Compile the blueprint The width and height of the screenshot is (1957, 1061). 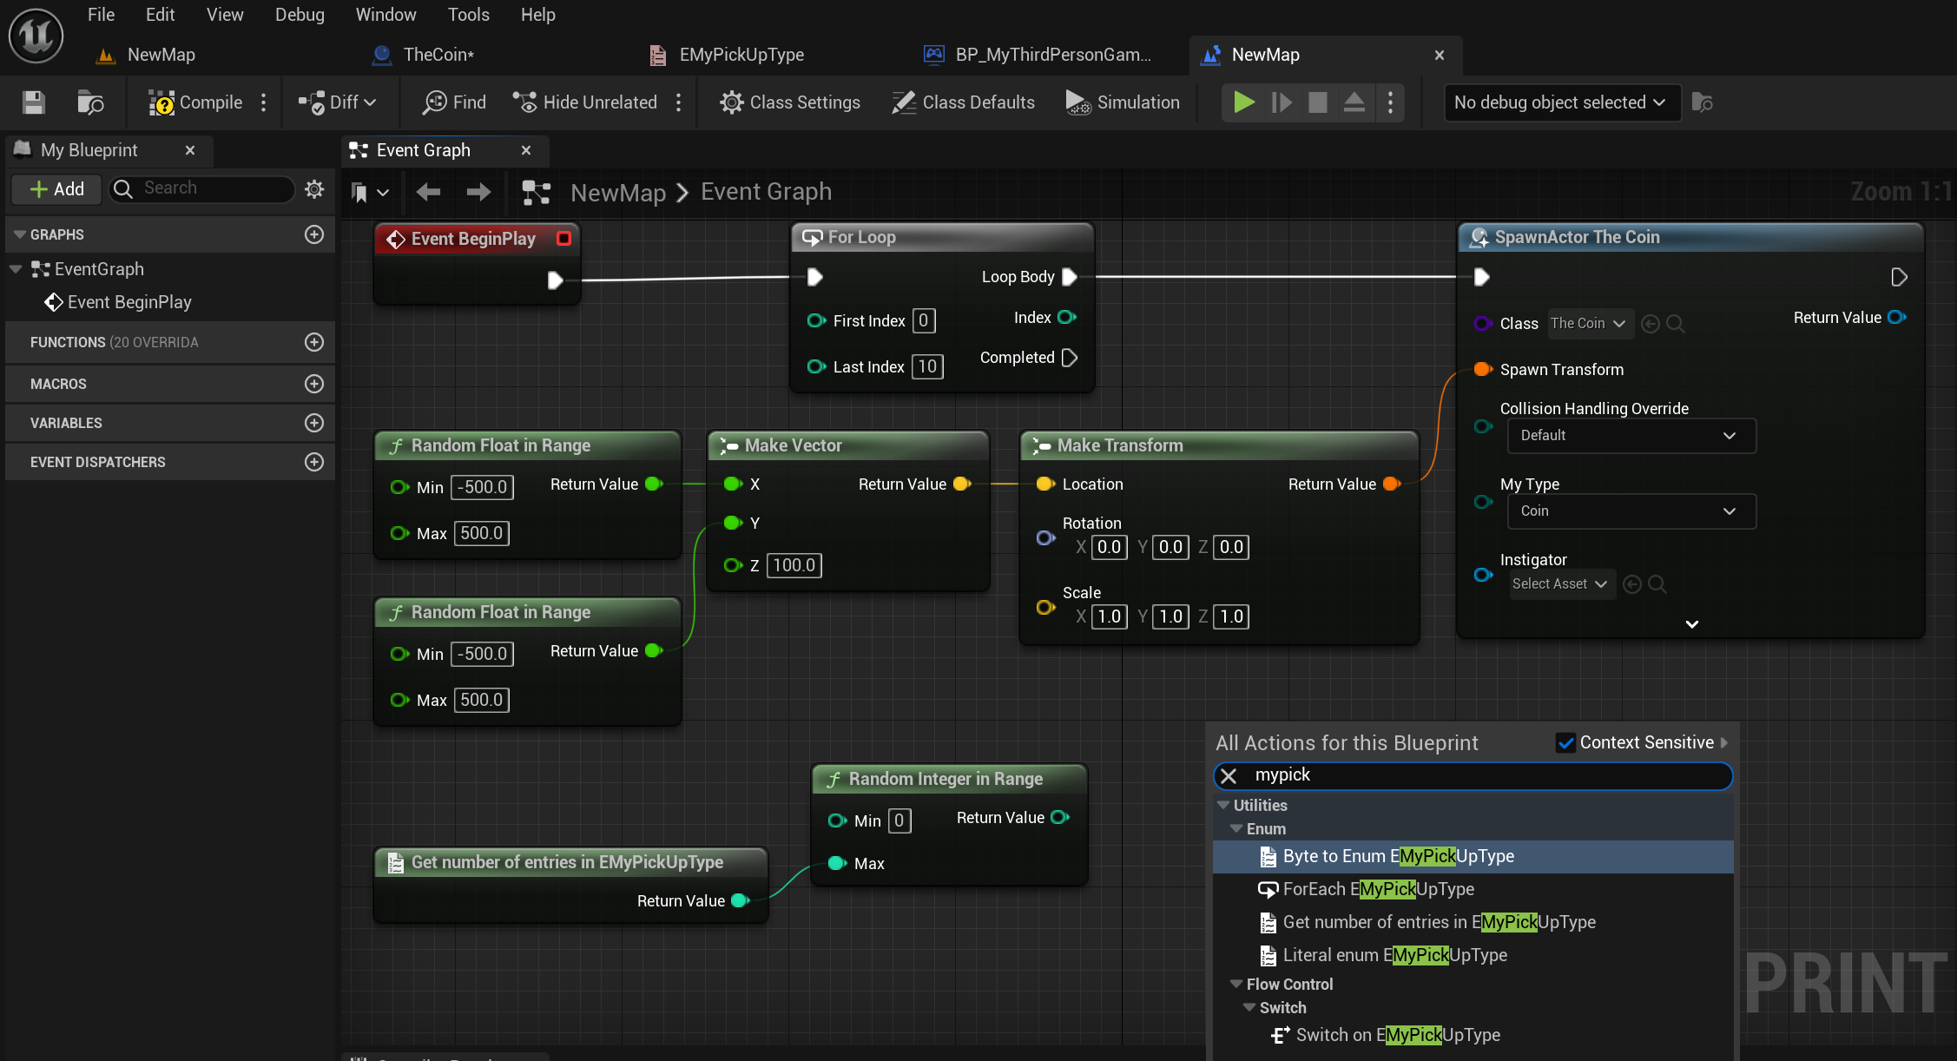pos(195,102)
